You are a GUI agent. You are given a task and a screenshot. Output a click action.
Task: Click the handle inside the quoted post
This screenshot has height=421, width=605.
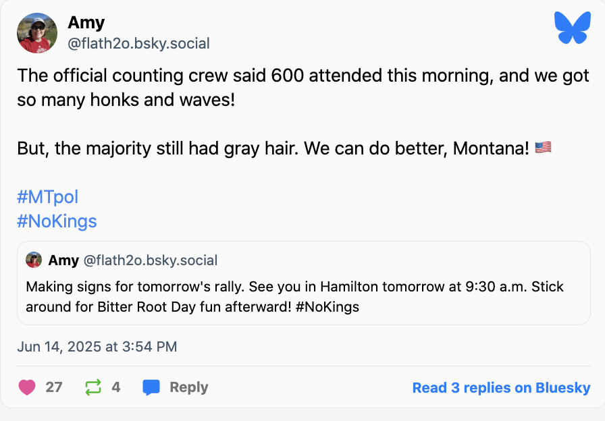150,260
